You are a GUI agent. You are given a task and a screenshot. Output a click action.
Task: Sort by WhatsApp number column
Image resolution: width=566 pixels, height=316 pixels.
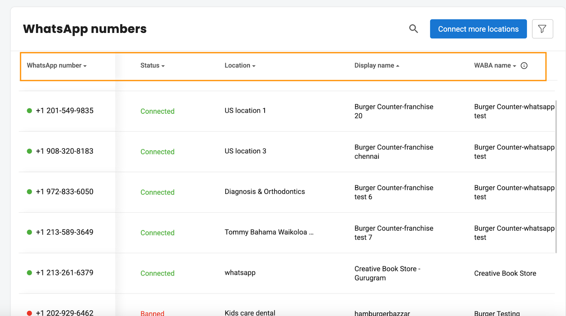pyautogui.click(x=57, y=66)
